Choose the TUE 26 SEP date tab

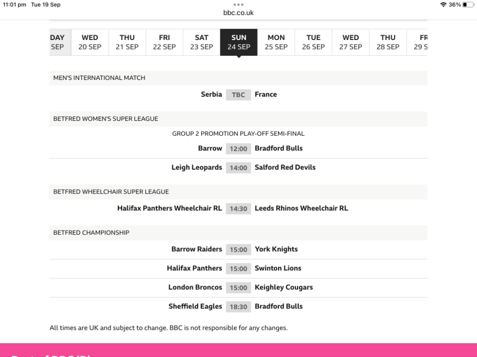click(x=313, y=42)
